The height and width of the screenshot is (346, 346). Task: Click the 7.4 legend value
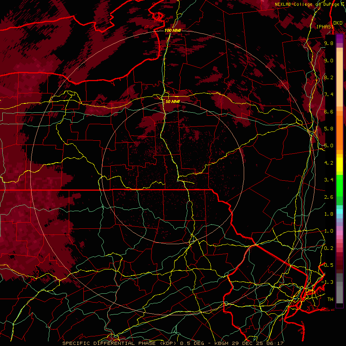pos(329,95)
